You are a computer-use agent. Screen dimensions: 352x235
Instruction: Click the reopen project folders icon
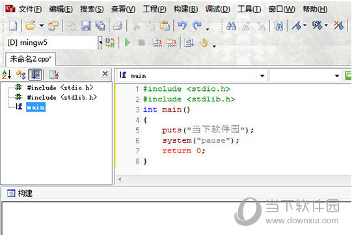[53, 26]
